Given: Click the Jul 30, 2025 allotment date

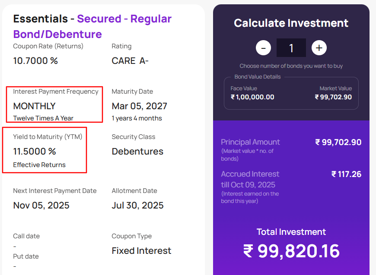Looking at the screenshot, I should pos(137,205).
